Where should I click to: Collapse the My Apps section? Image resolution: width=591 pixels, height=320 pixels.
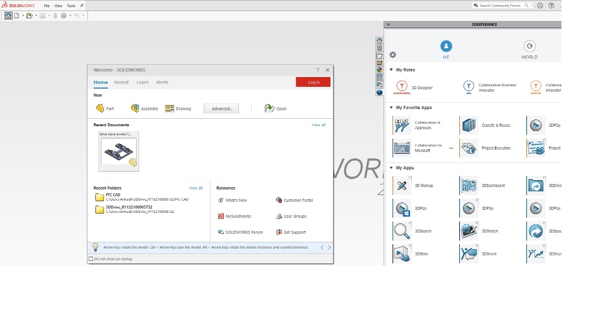tap(392, 168)
